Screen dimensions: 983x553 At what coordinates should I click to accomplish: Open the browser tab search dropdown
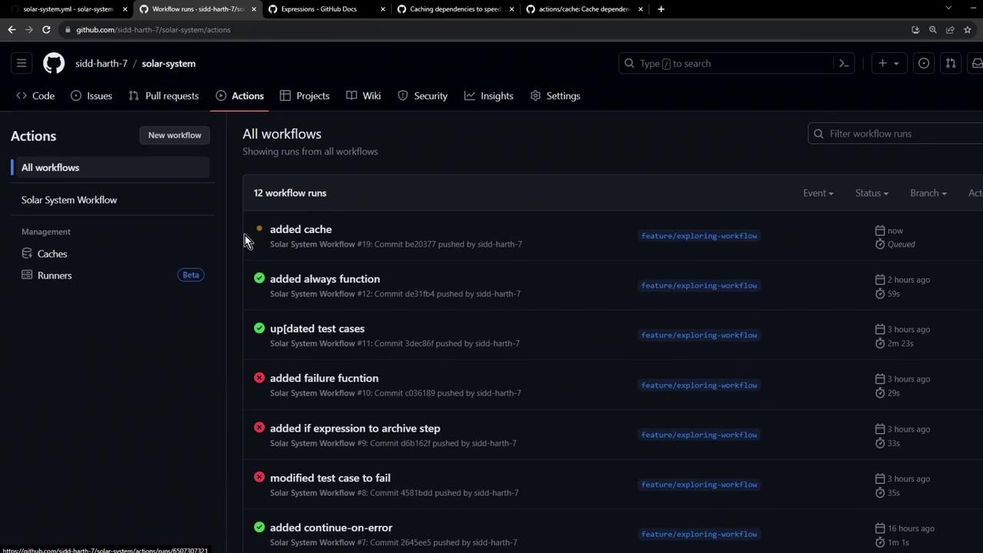coord(948,8)
